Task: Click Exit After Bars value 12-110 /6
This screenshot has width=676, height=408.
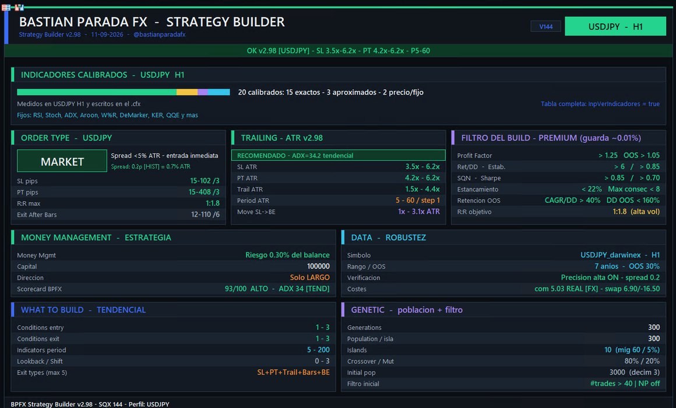Action: 205,214
